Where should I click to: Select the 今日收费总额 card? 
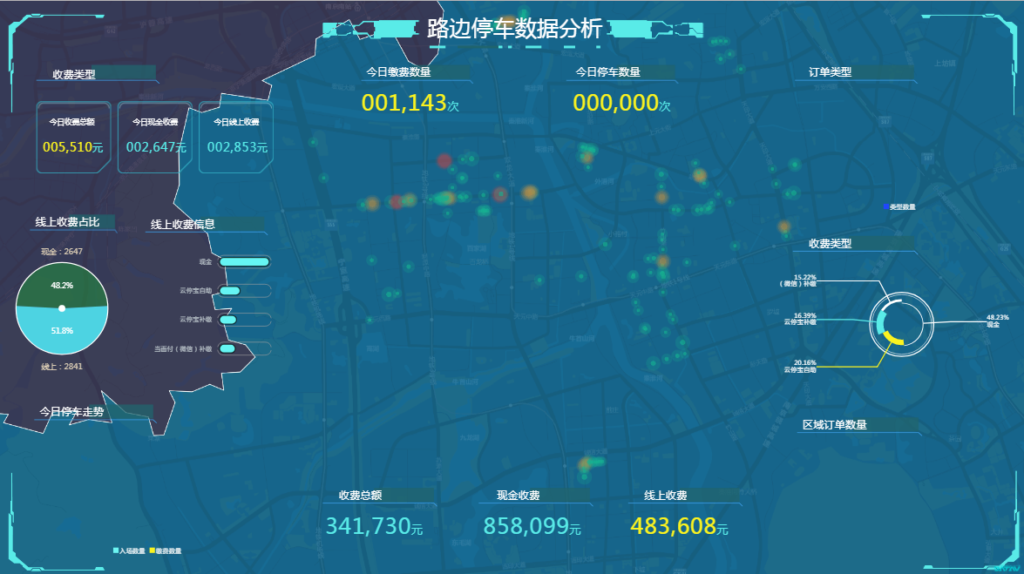[x=73, y=137]
